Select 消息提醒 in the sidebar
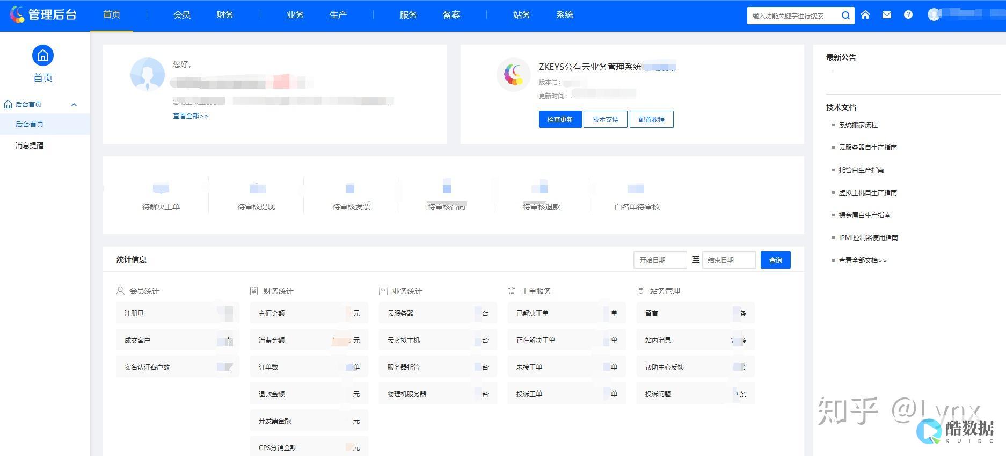1006x456 pixels. pos(45,146)
